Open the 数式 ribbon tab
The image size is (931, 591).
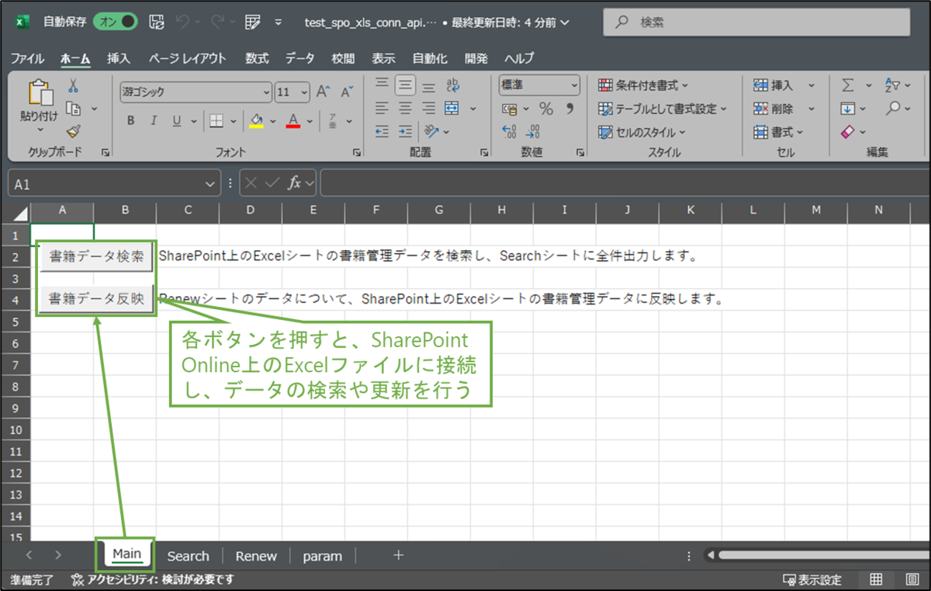click(257, 58)
